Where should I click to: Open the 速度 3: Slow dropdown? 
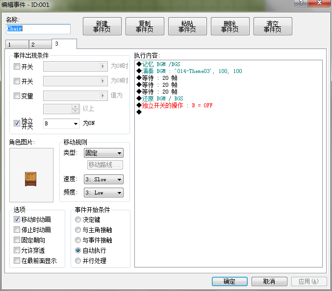click(103, 180)
